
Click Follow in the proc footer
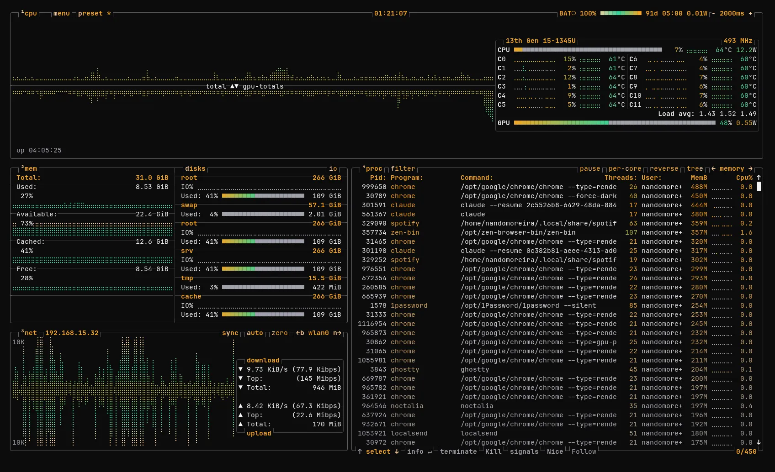pyautogui.click(x=584, y=451)
